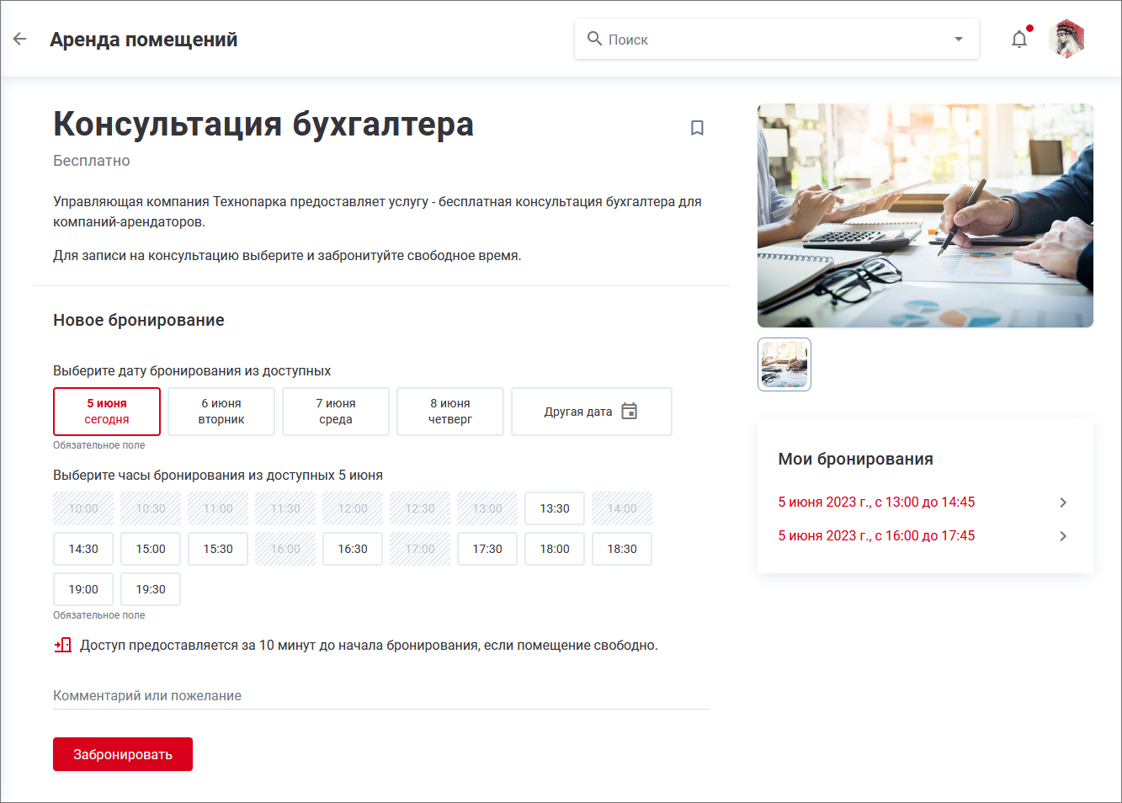
Task: Click the Поиск search input
Action: pyautogui.click(x=774, y=40)
